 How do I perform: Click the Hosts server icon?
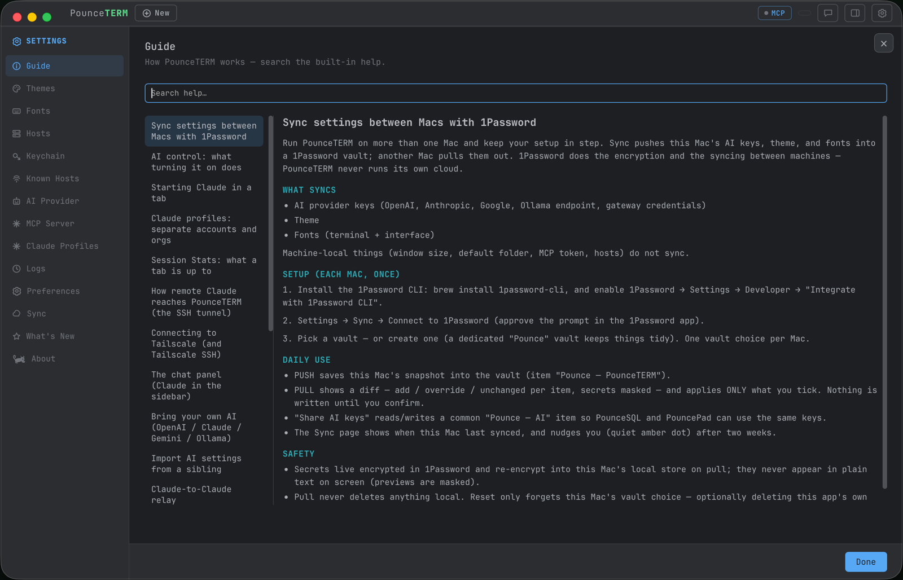16,134
